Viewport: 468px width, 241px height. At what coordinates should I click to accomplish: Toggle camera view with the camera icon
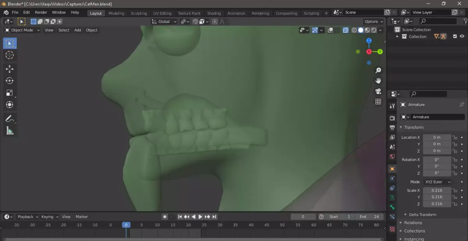[378, 91]
